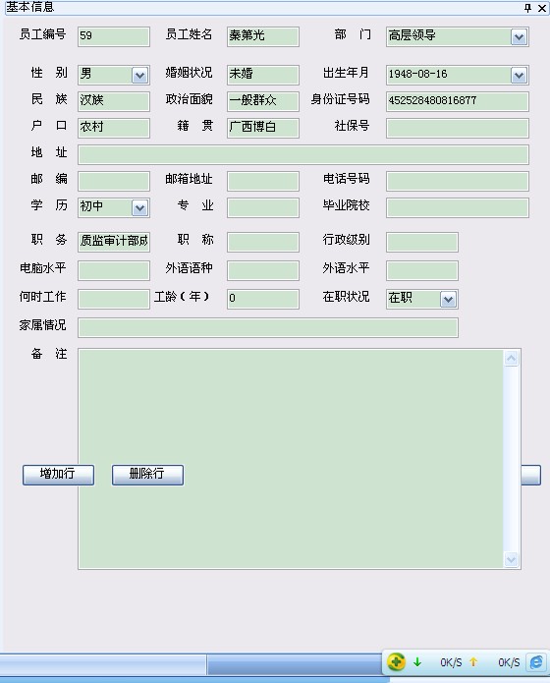Close the 基本信息 panel
The height and width of the screenshot is (683, 550).
point(542,8)
